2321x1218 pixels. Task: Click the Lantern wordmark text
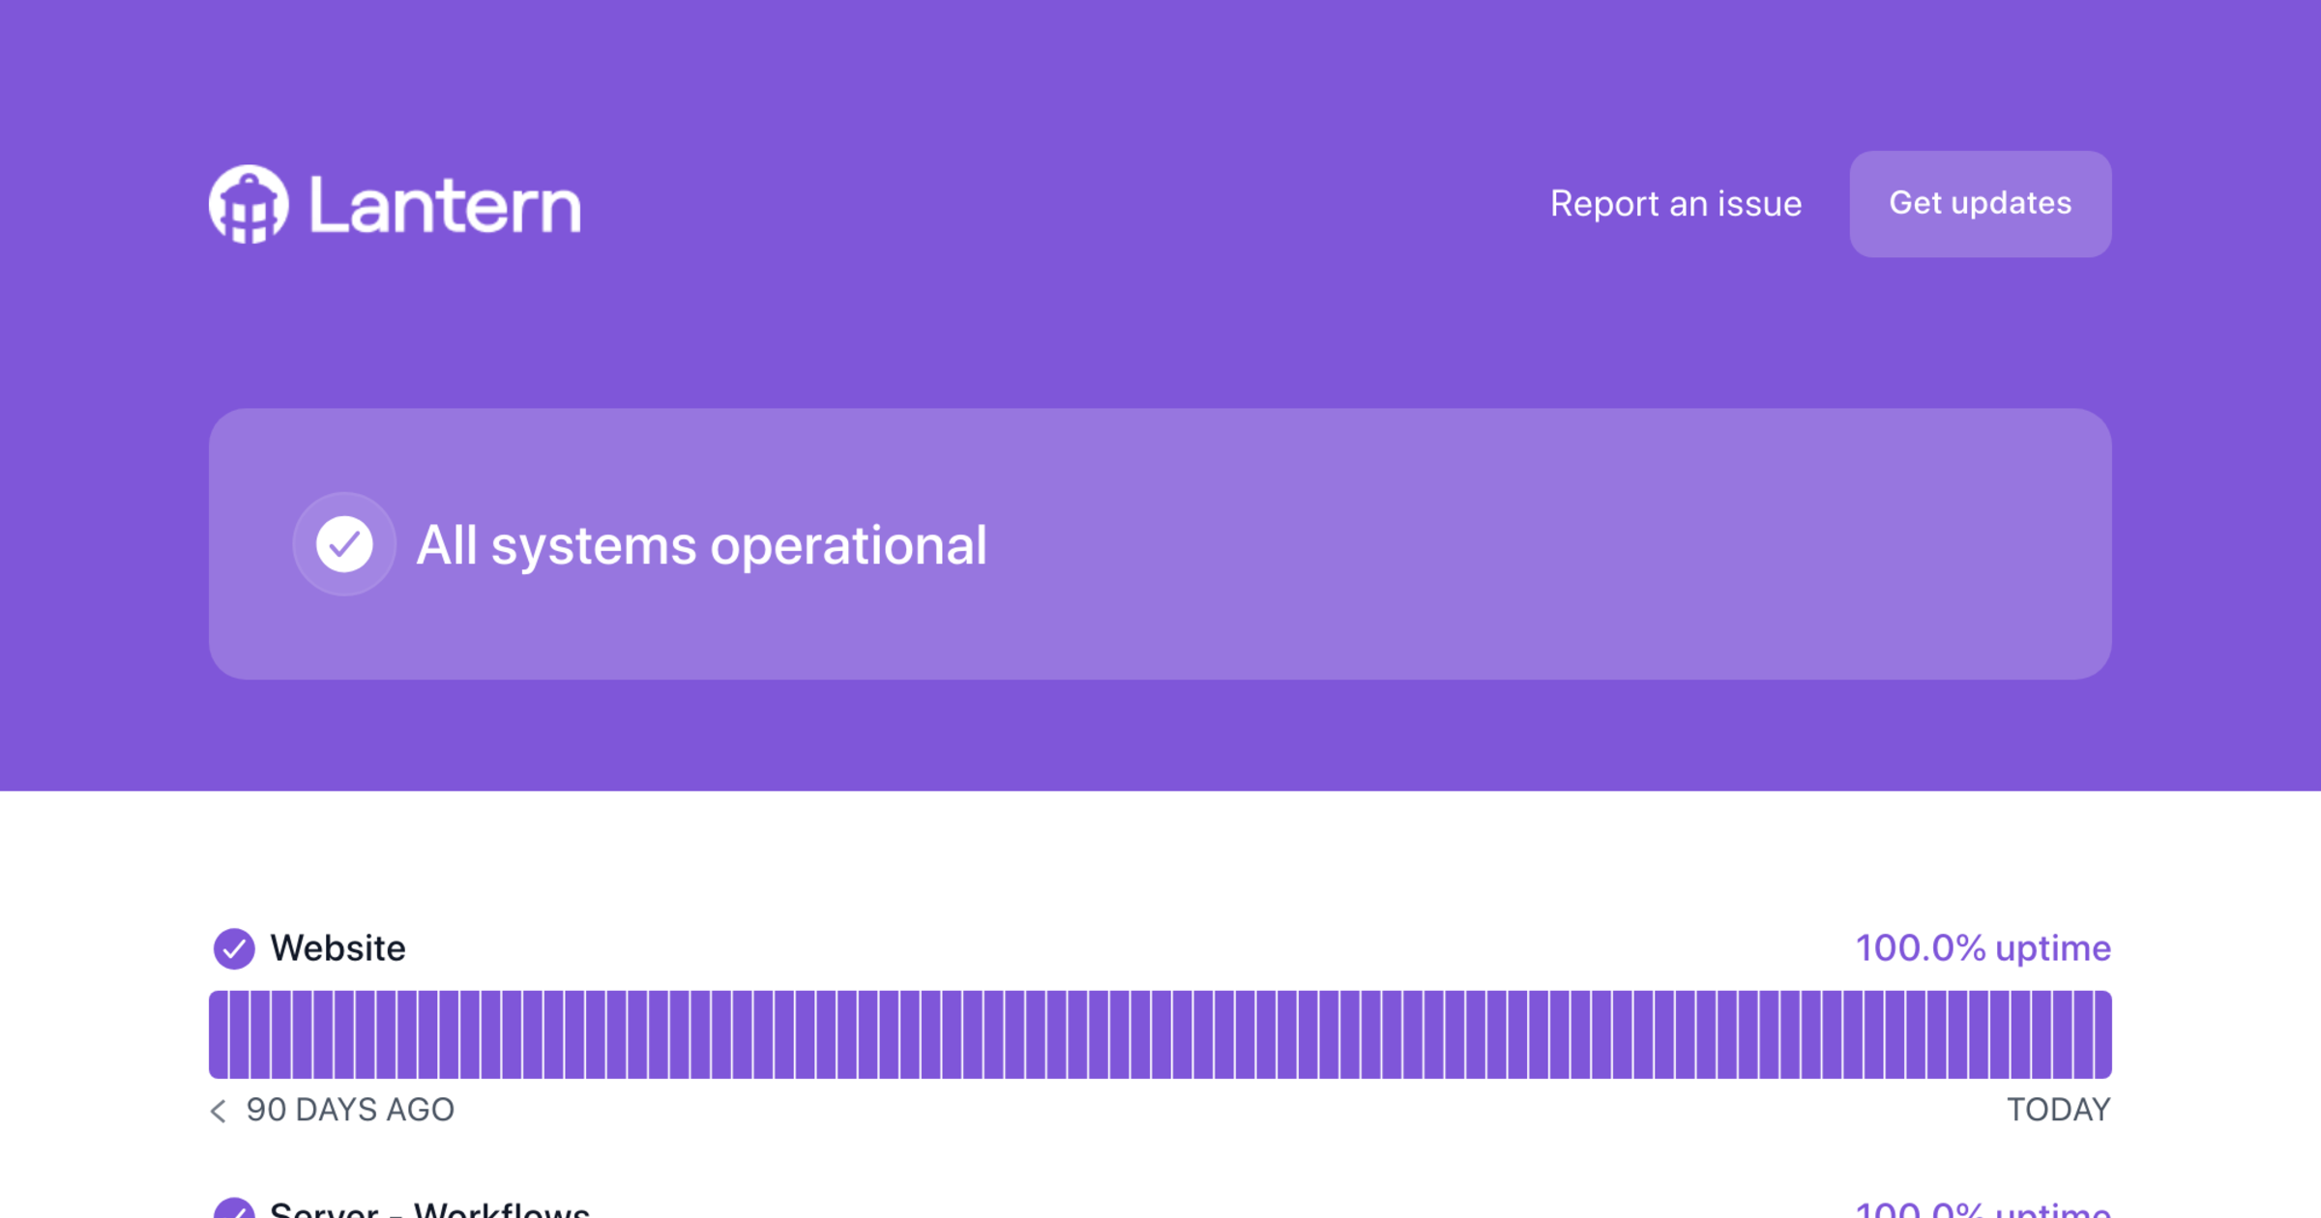(x=445, y=206)
